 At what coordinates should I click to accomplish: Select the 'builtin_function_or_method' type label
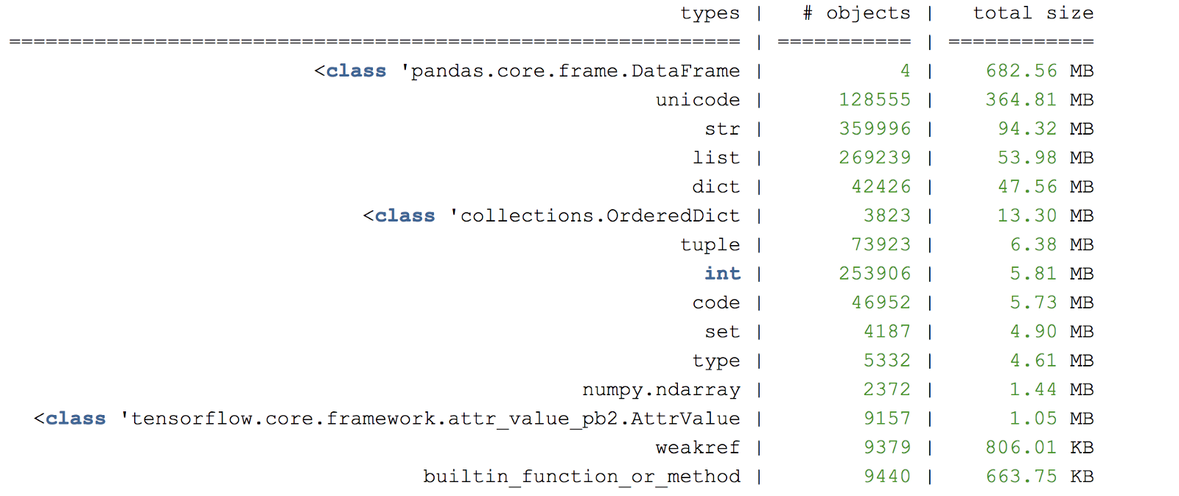pyautogui.click(x=581, y=477)
